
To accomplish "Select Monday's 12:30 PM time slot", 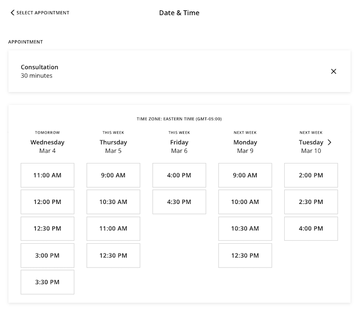I will [x=245, y=256].
